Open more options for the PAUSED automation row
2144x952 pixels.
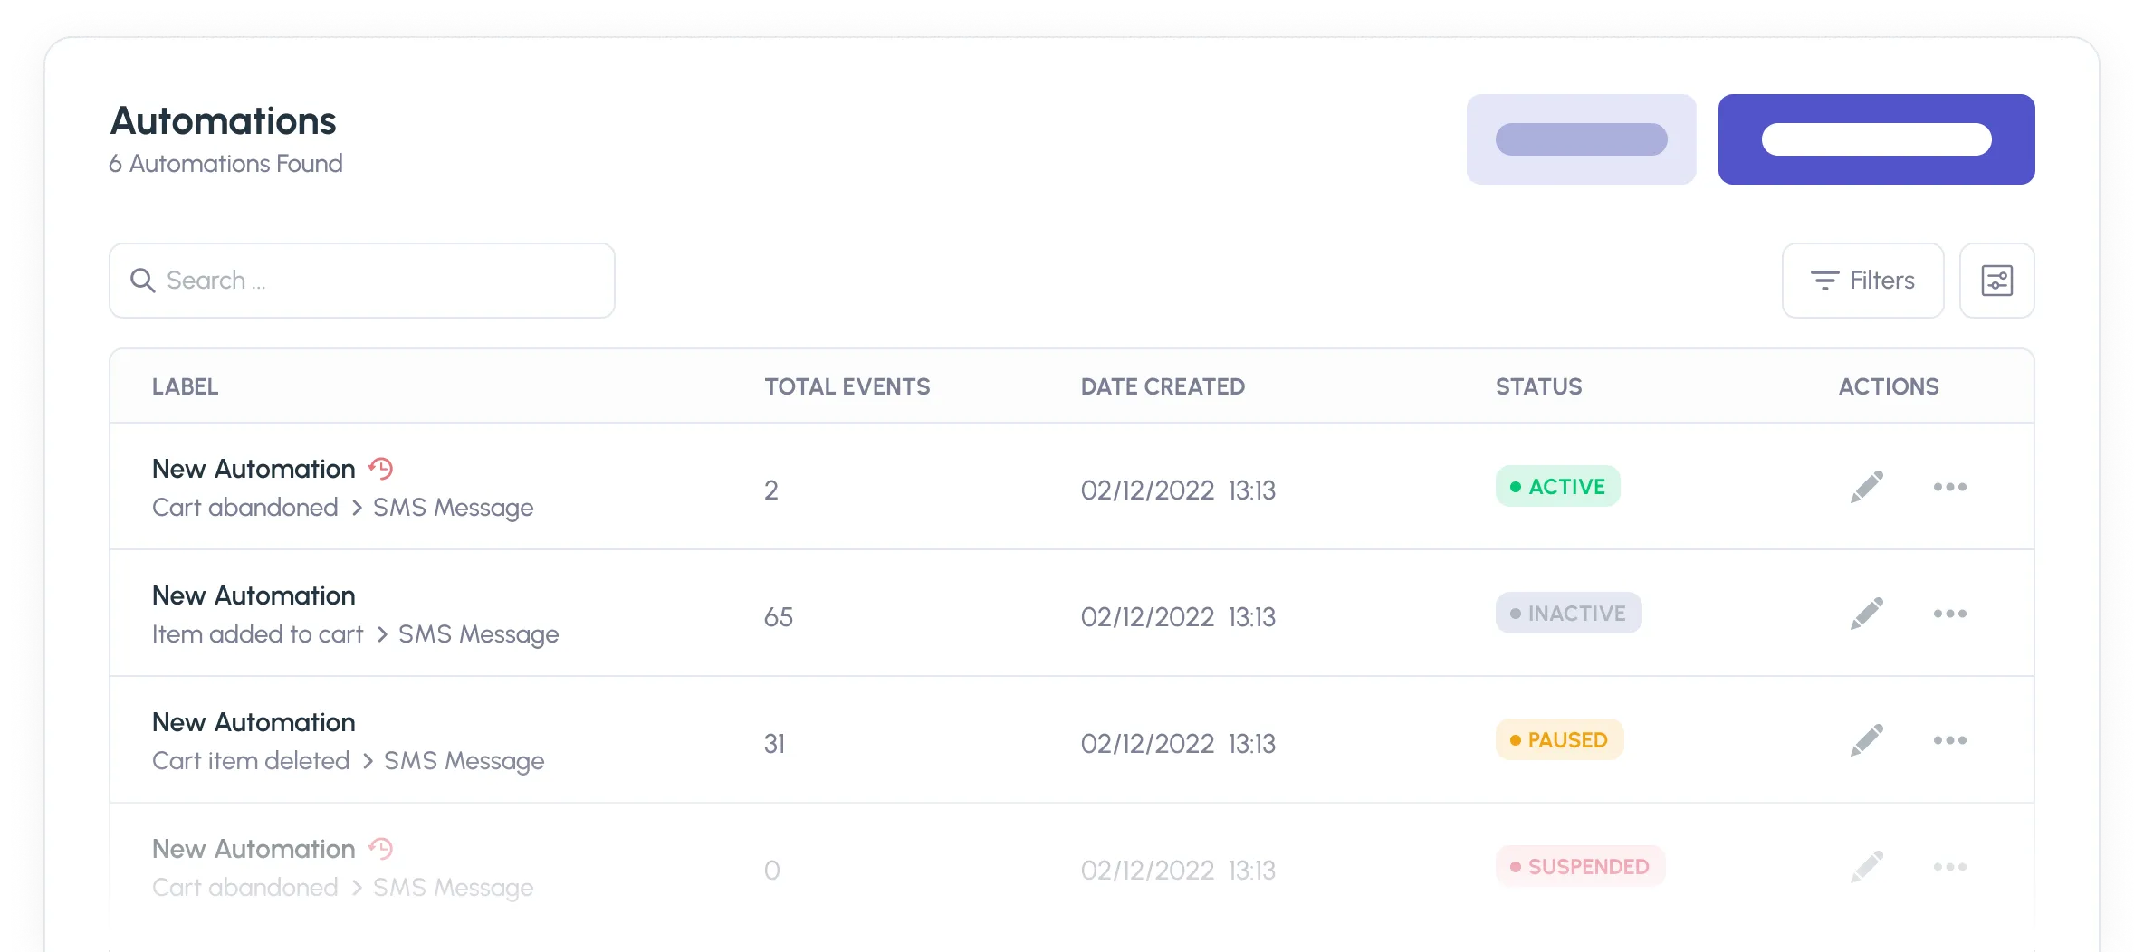click(1949, 740)
